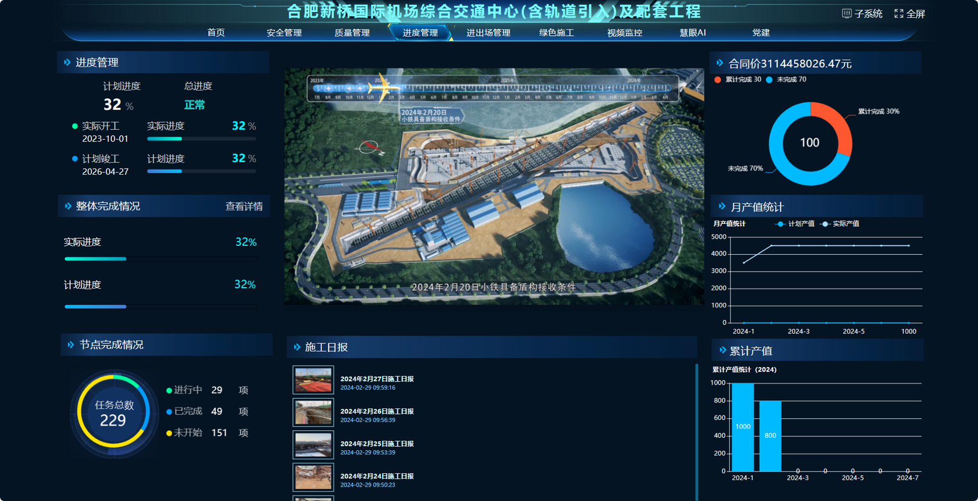This screenshot has height=501, width=978.
Task: Hide the 实际产值 series via its legend
Action: [839, 224]
